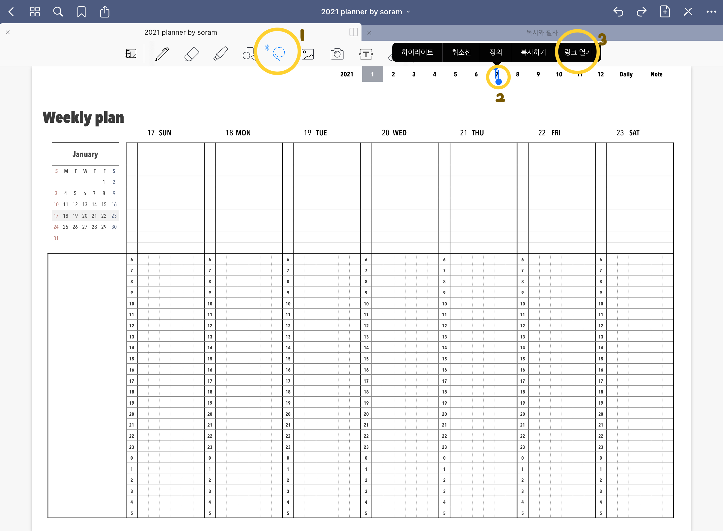Select the Text box tool

(x=366, y=54)
